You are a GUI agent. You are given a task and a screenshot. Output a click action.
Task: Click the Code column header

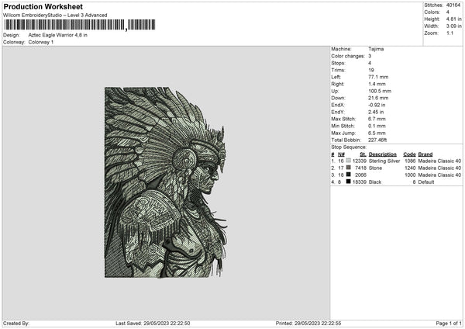pyautogui.click(x=409, y=154)
